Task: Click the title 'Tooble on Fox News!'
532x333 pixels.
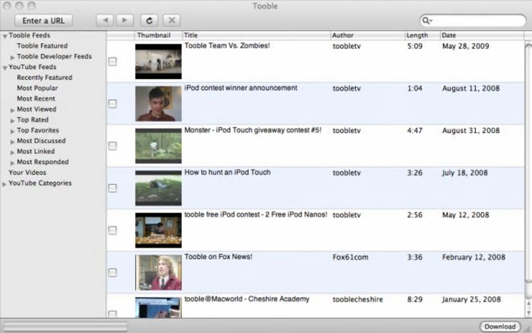Action: (218, 257)
